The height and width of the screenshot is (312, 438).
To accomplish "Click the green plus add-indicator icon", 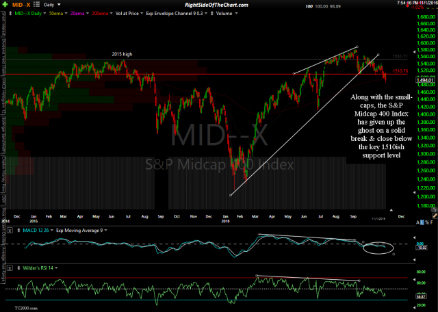I will click(5, 5).
